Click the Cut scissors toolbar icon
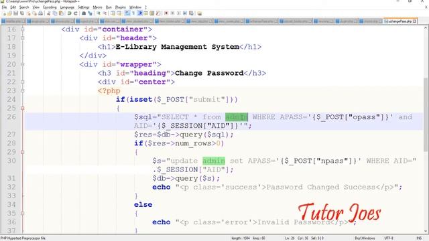The width and height of the screenshot is (429, 241). (48, 13)
